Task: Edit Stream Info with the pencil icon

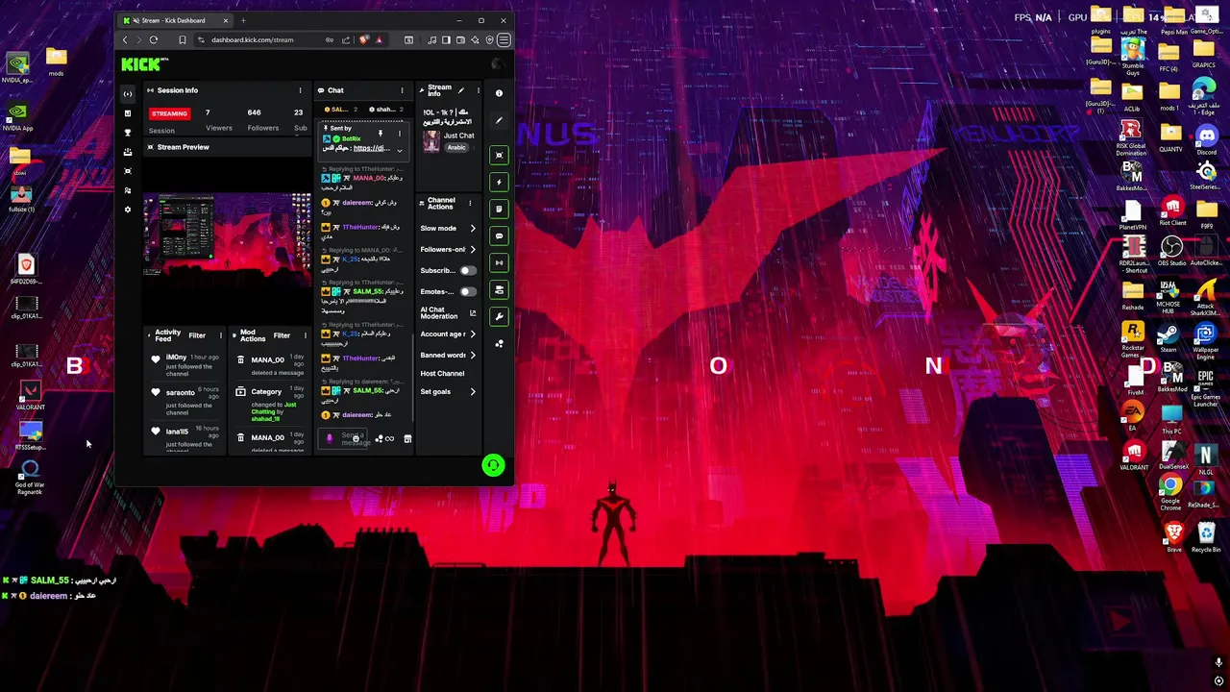Action: click(x=460, y=90)
